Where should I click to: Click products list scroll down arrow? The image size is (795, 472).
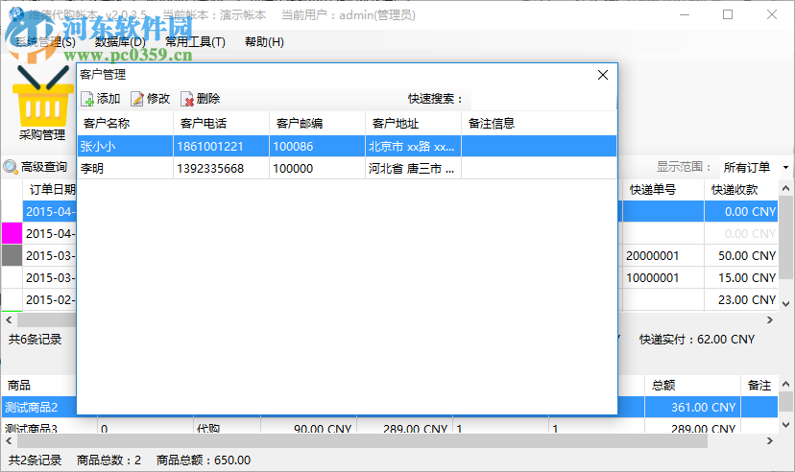[785, 424]
